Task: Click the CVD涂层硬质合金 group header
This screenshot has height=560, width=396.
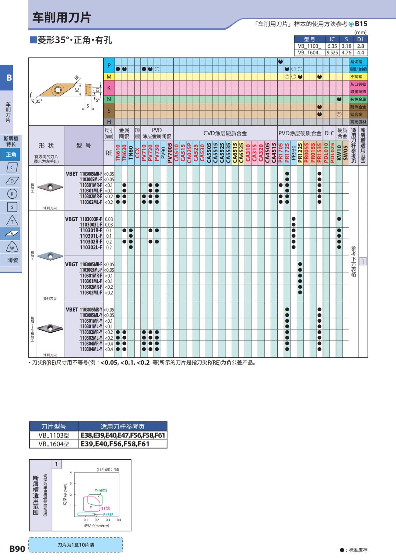Action: [x=225, y=133]
